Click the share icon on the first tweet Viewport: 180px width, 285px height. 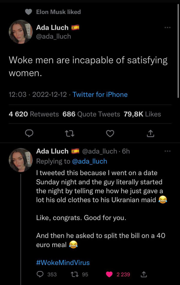pos(150,133)
